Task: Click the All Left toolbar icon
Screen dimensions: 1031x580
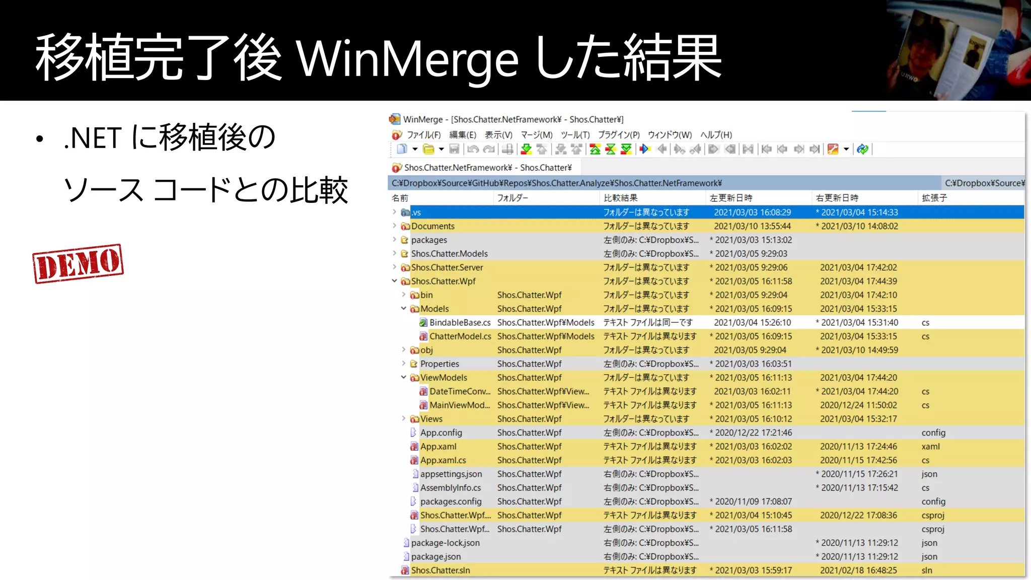Action: click(729, 149)
